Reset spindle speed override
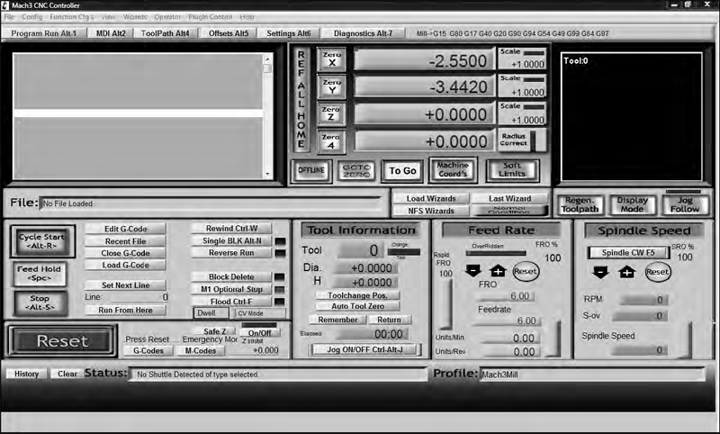The width and height of the screenshot is (720, 434). (x=658, y=272)
